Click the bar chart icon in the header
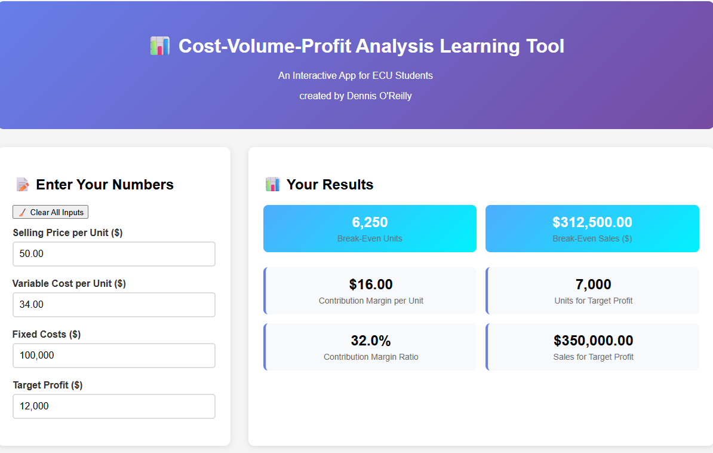Screen dimensions: 713x453 click(159, 45)
